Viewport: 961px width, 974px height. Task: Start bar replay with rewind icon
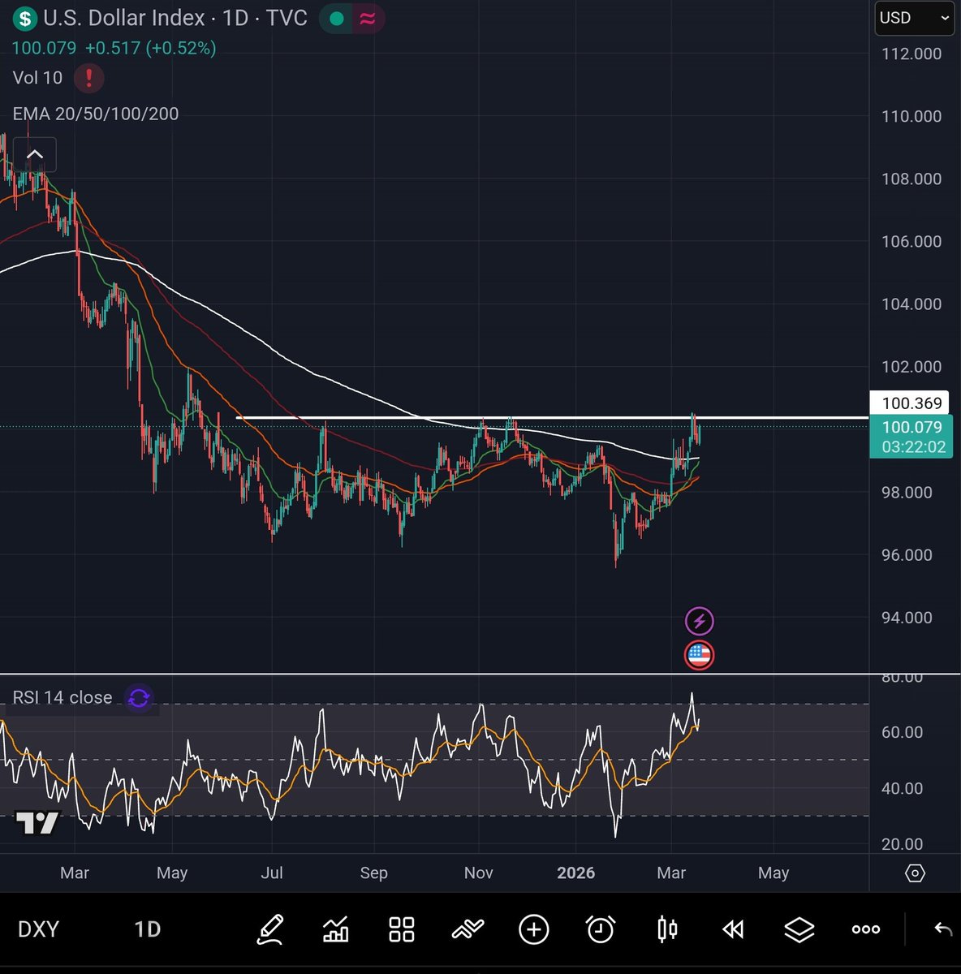tap(733, 929)
